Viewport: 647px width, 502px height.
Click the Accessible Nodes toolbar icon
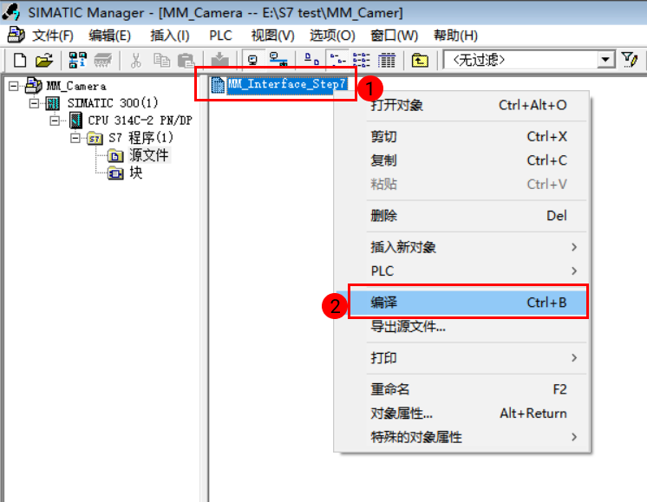point(77,60)
